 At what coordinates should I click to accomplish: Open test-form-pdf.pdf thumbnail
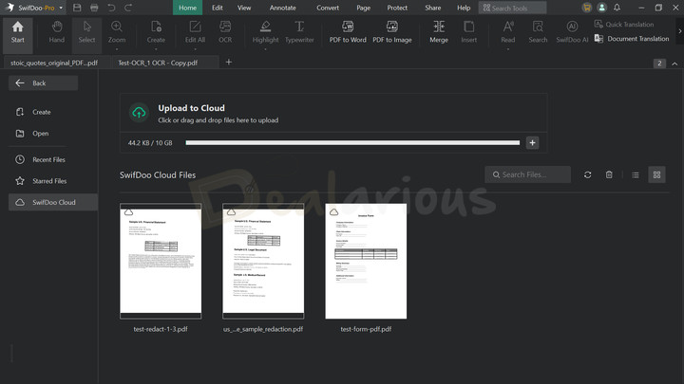click(x=366, y=262)
